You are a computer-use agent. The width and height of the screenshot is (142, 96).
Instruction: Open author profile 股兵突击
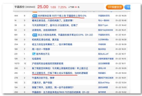pyautogui.click(x=102, y=49)
